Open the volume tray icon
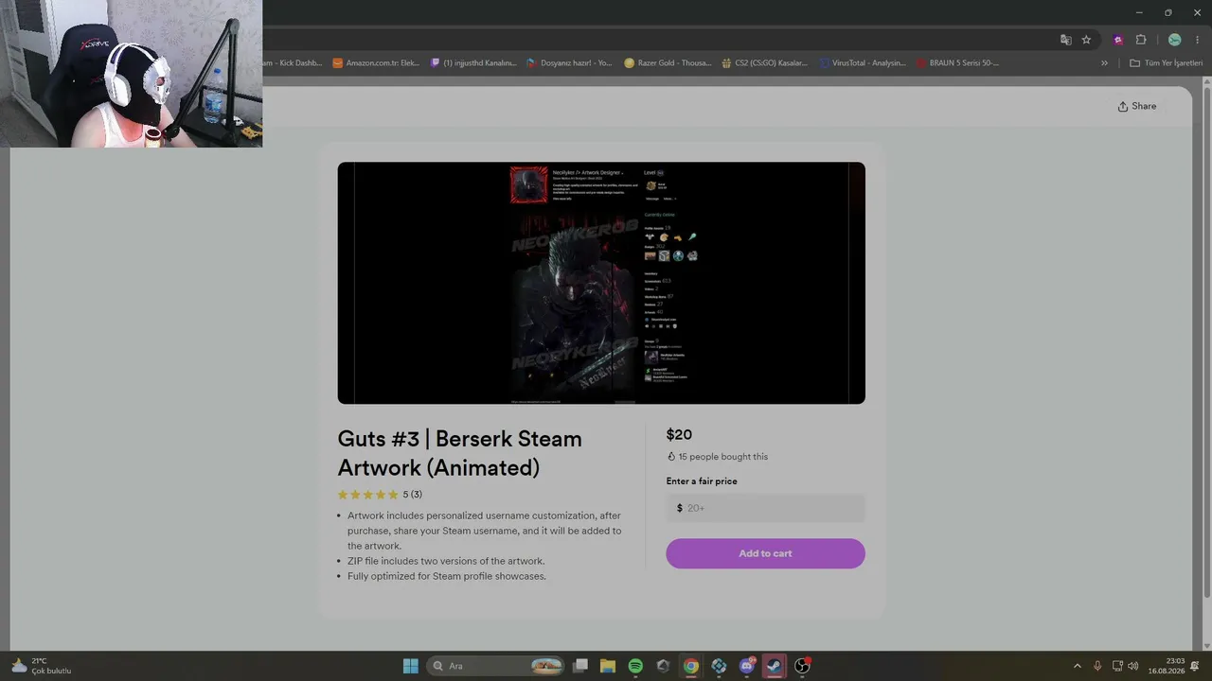This screenshot has width=1212, height=681. [1133, 666]
